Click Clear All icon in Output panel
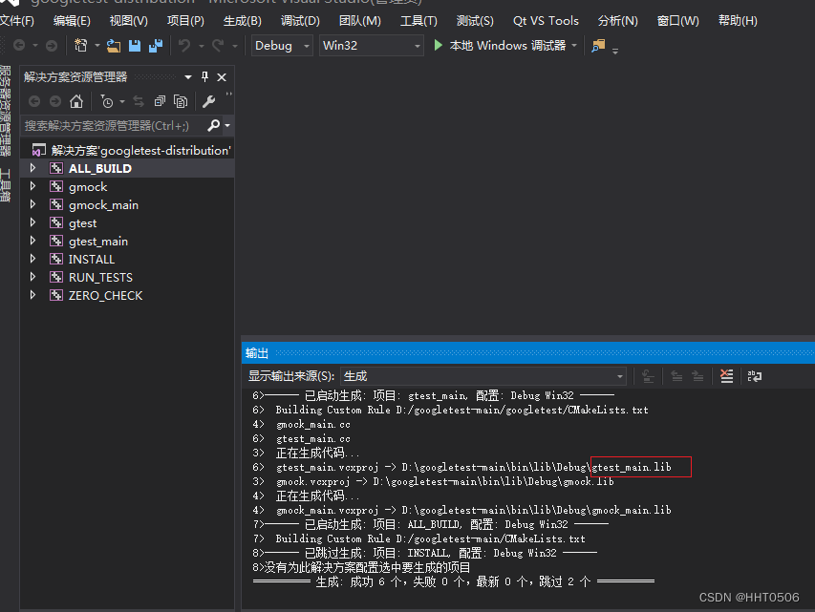The width and height of the screenshot is (815, 612). (x=727, y=376)
